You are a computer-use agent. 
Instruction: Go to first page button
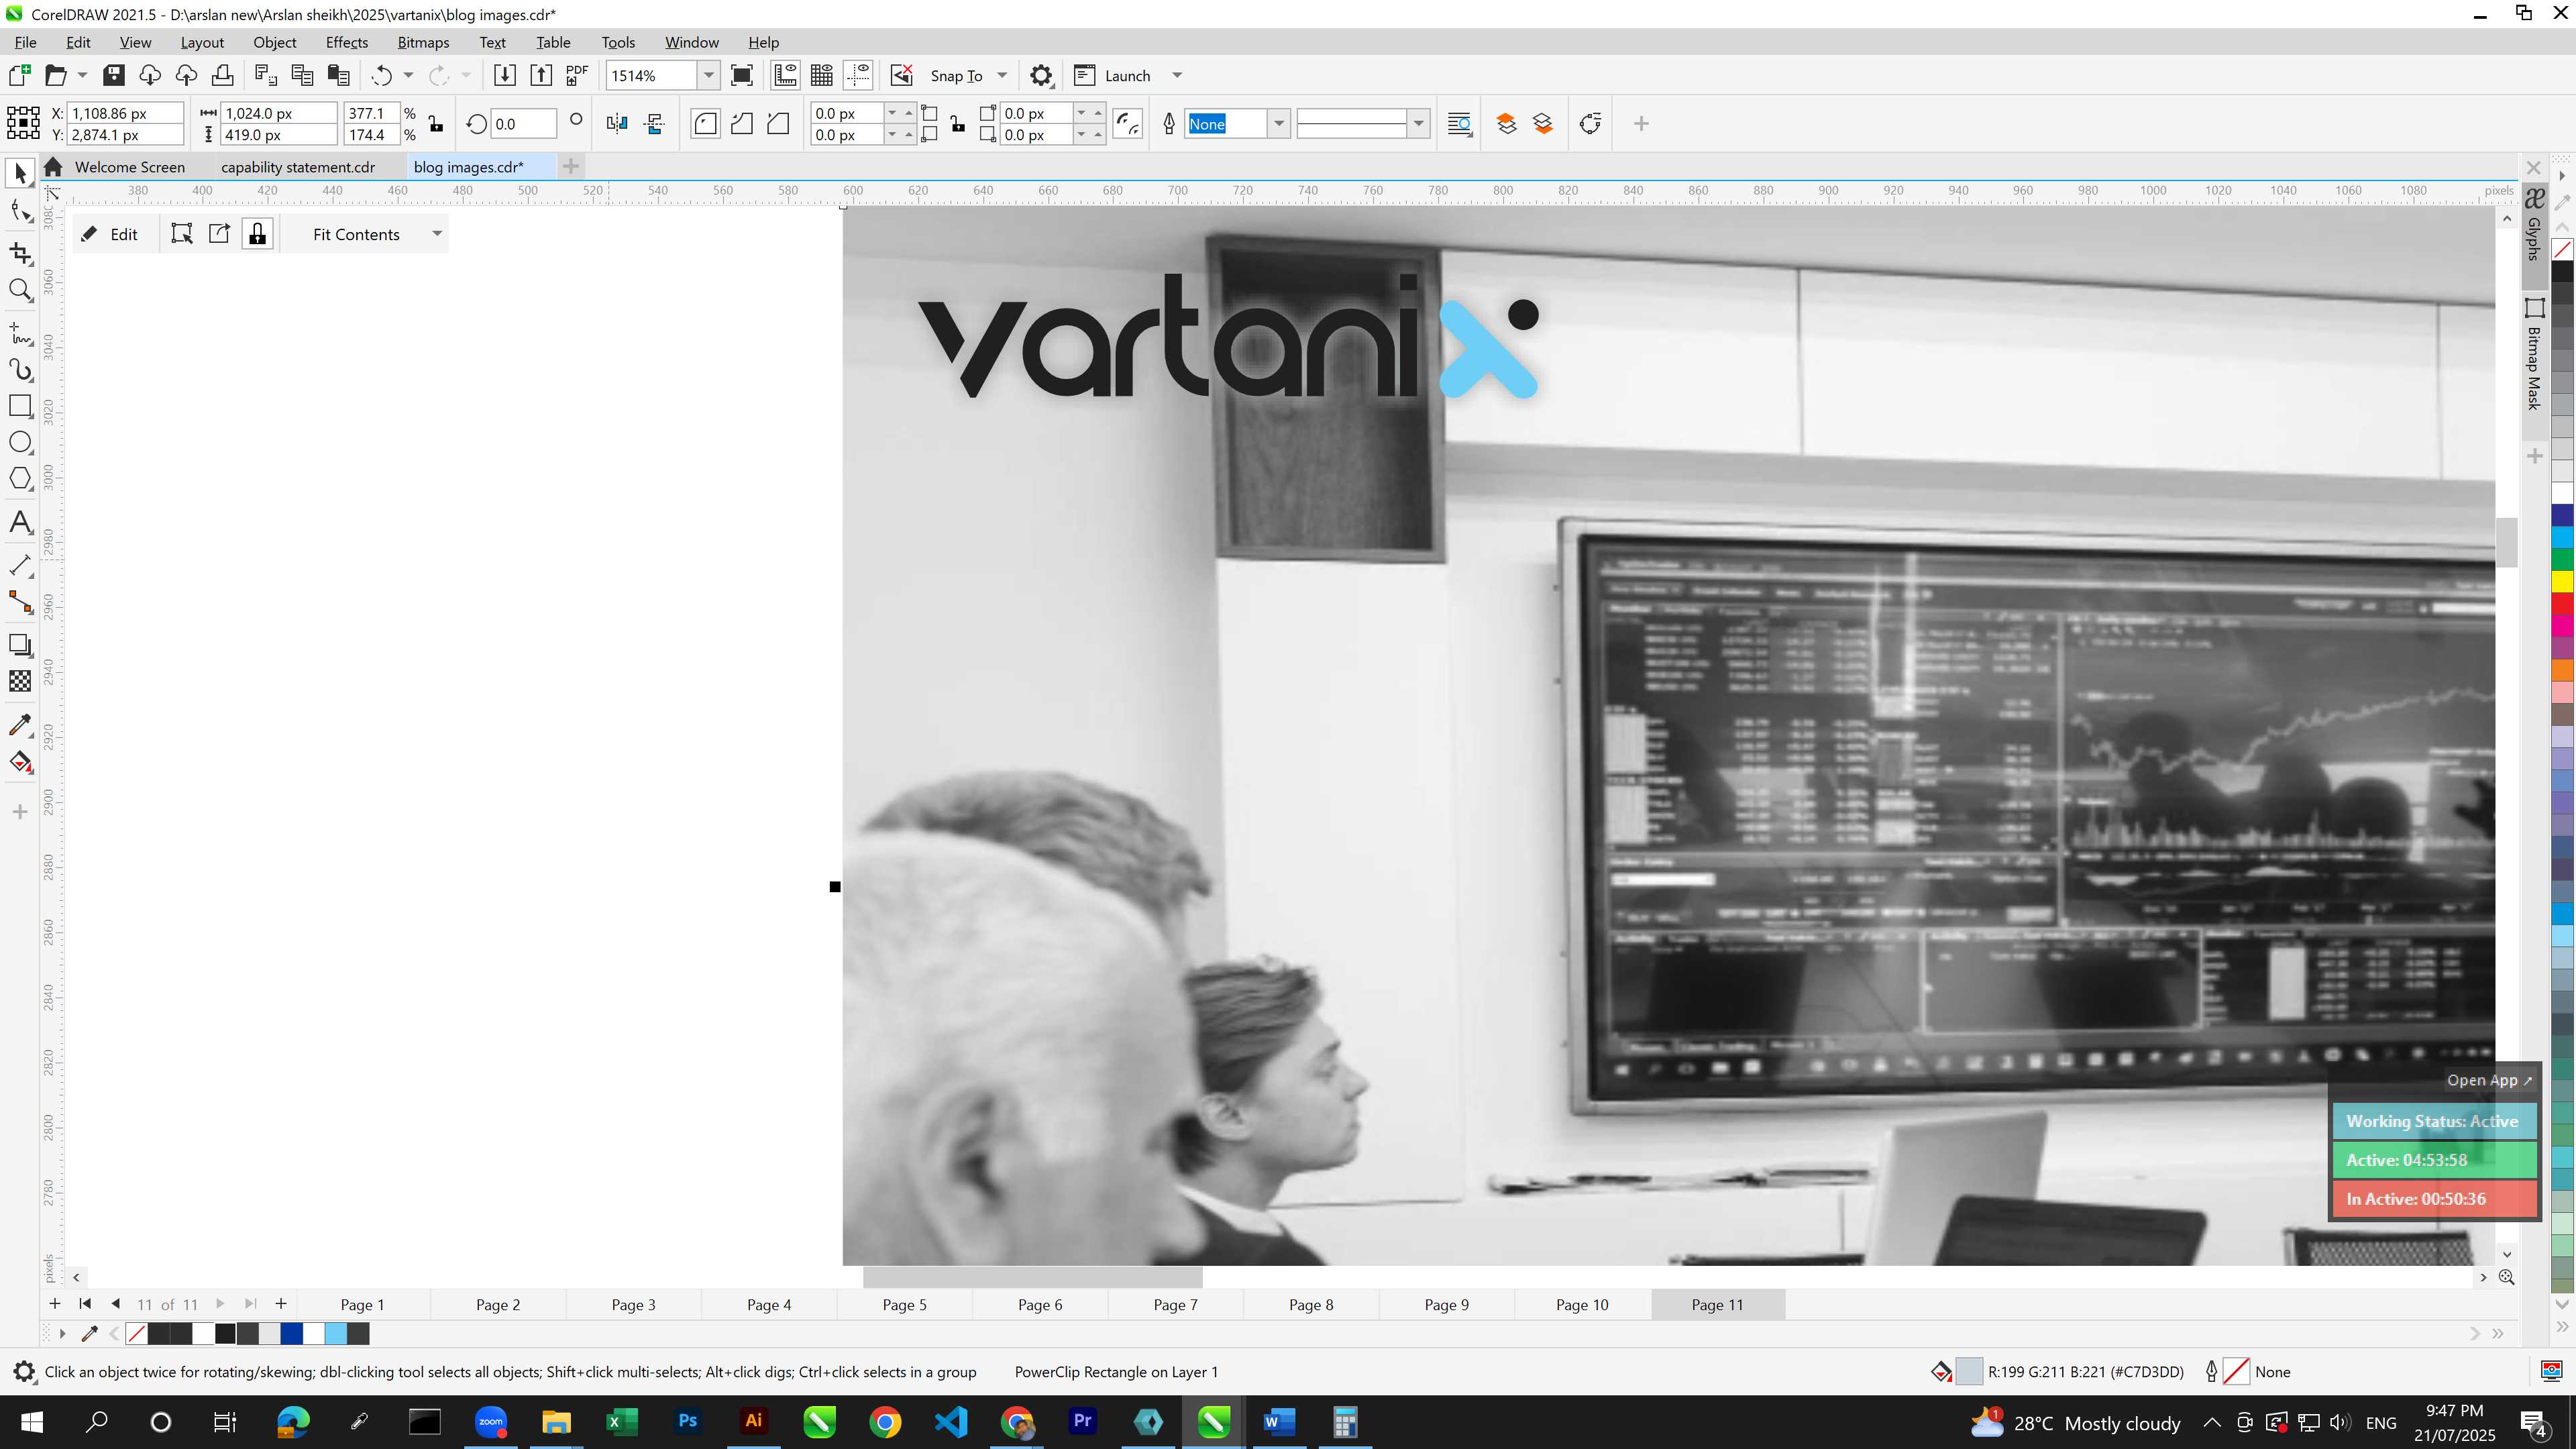click(85, 1304)
